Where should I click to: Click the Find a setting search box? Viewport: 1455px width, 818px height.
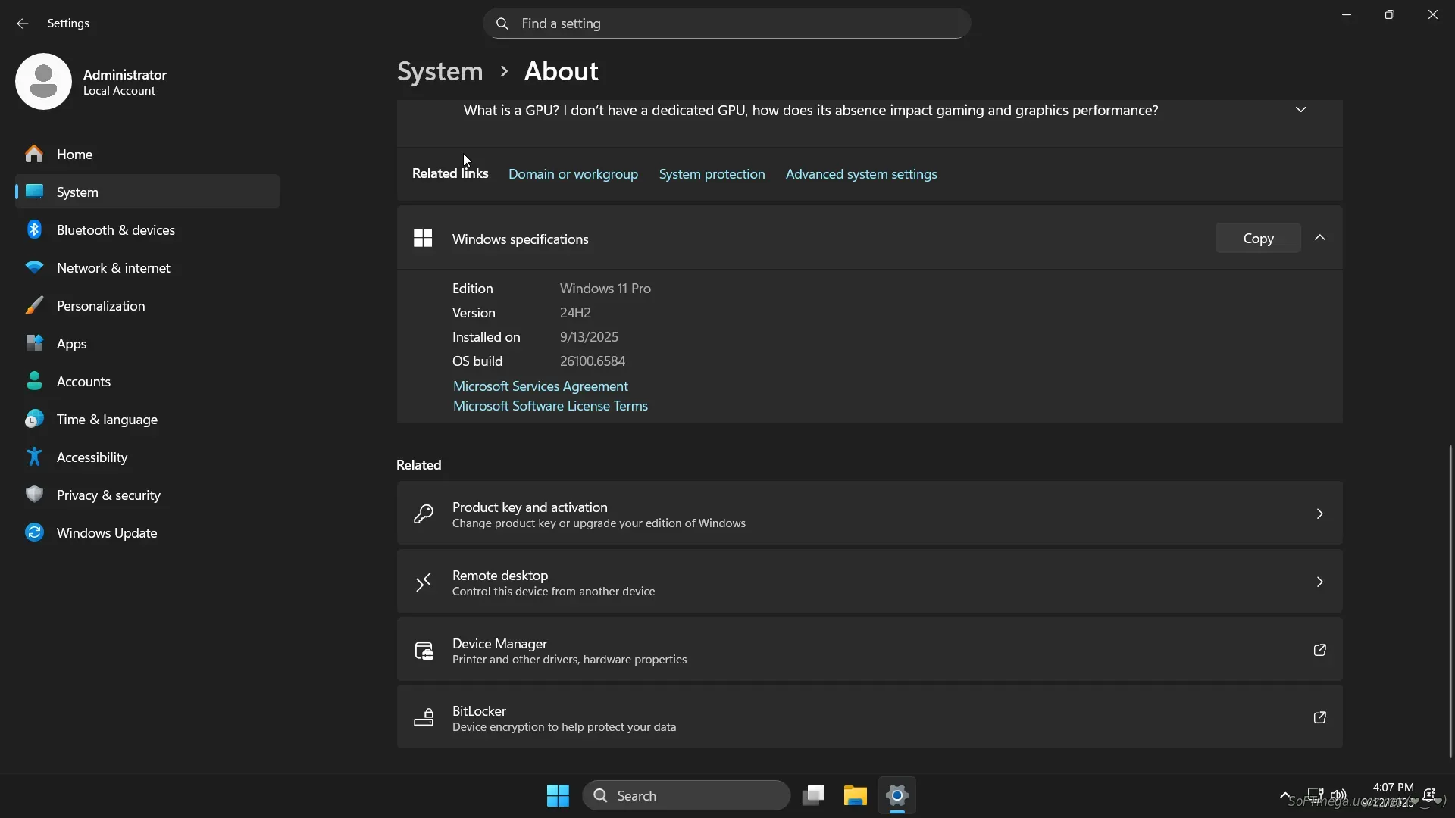tap(726, 23)
